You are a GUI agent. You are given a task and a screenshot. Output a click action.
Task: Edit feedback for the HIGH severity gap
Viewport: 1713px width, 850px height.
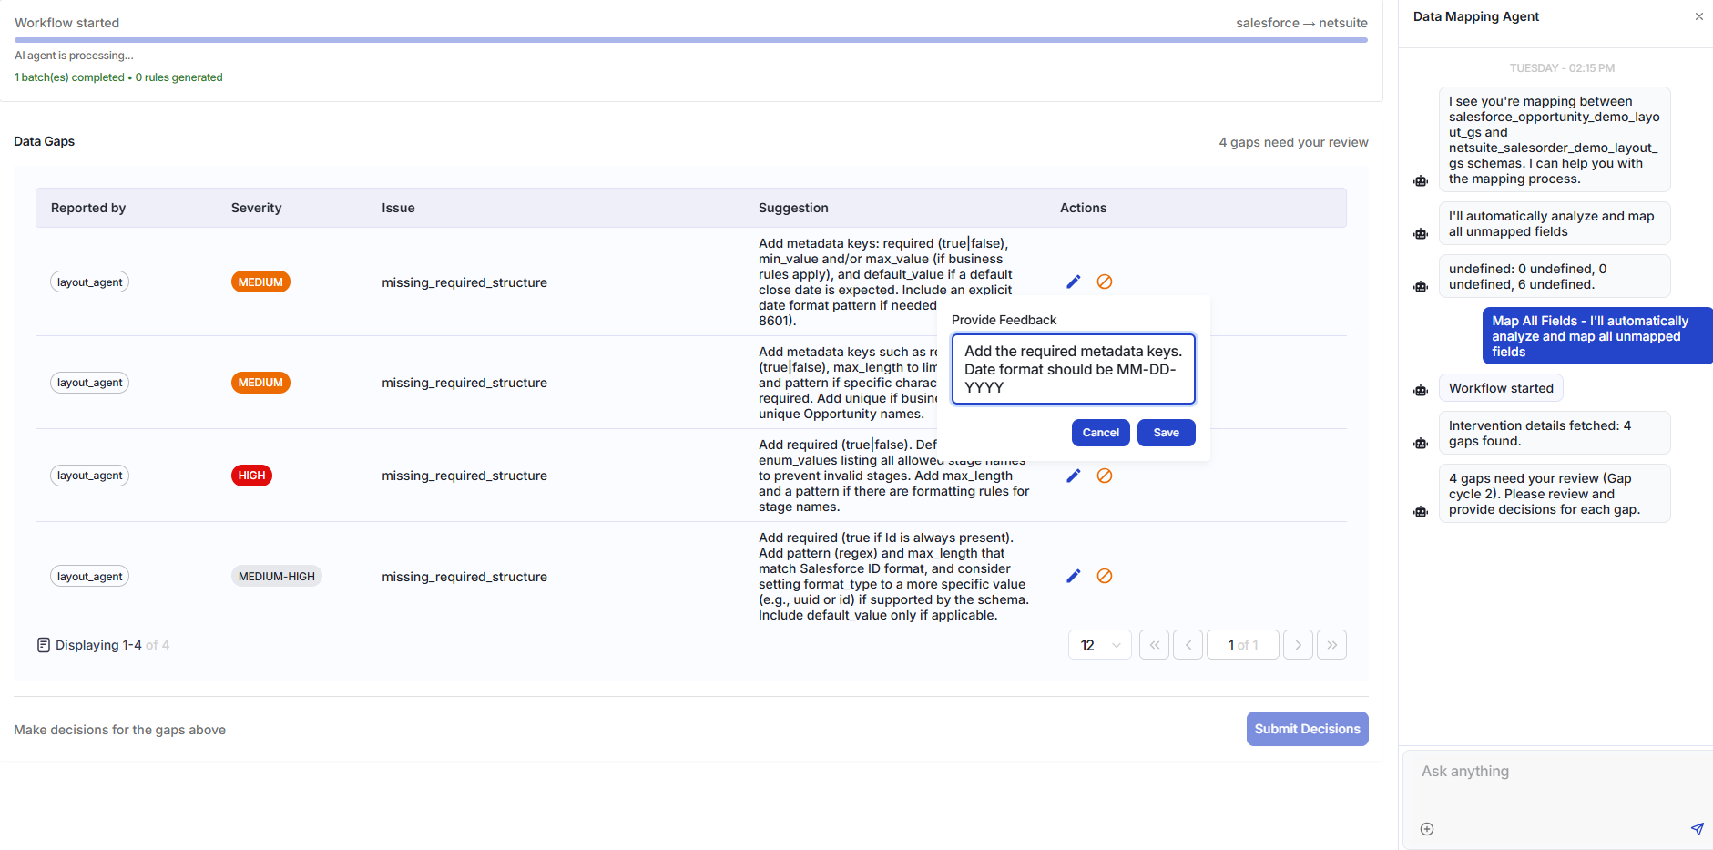[1074, 476]
